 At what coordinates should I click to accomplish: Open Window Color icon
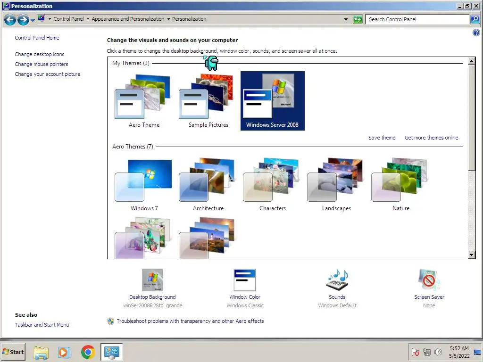click(245, 280)
